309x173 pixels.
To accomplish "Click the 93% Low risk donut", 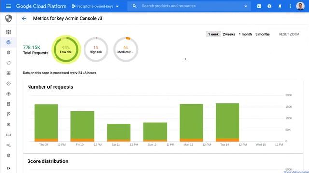I will 66,49.
